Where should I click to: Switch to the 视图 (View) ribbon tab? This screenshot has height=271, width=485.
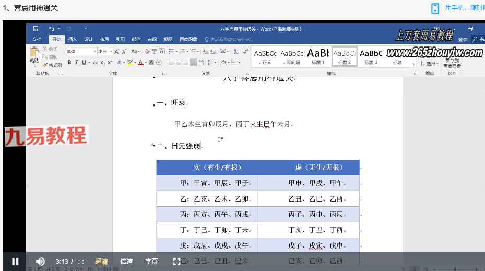pyautogui.click(x=168, y=39)
